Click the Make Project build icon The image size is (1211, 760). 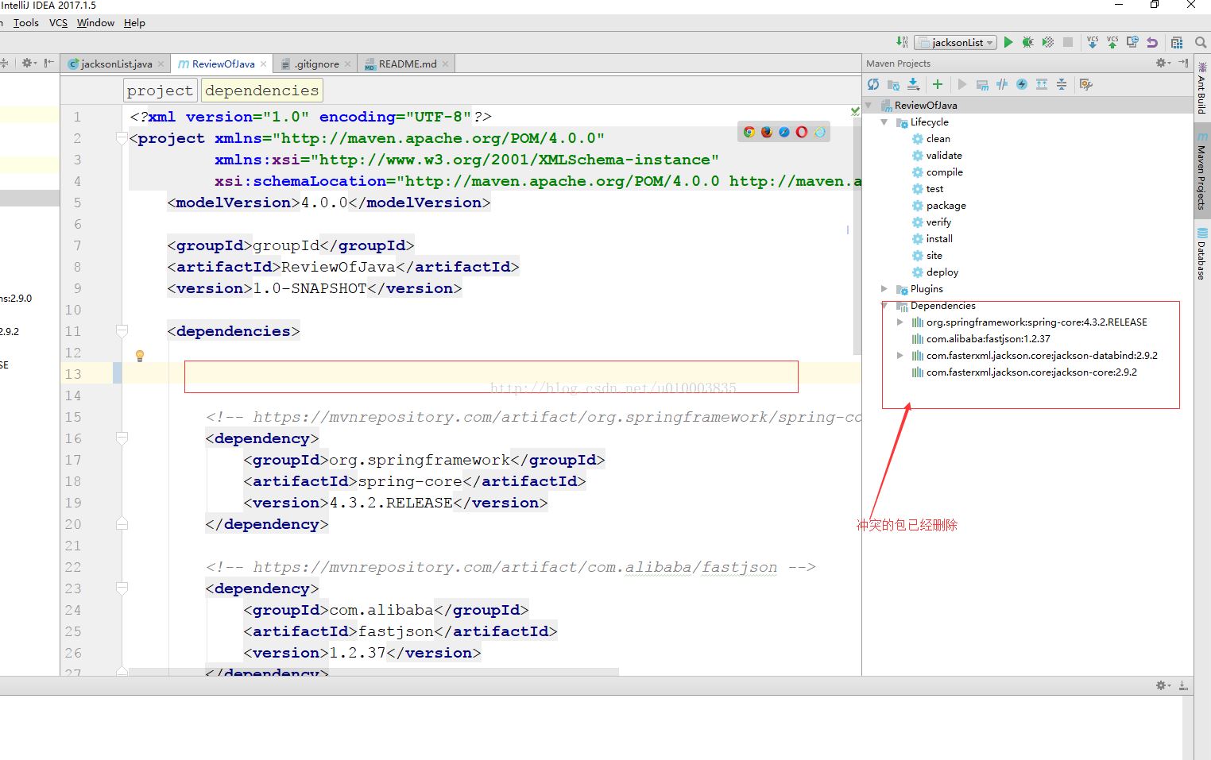coord(902,42)
